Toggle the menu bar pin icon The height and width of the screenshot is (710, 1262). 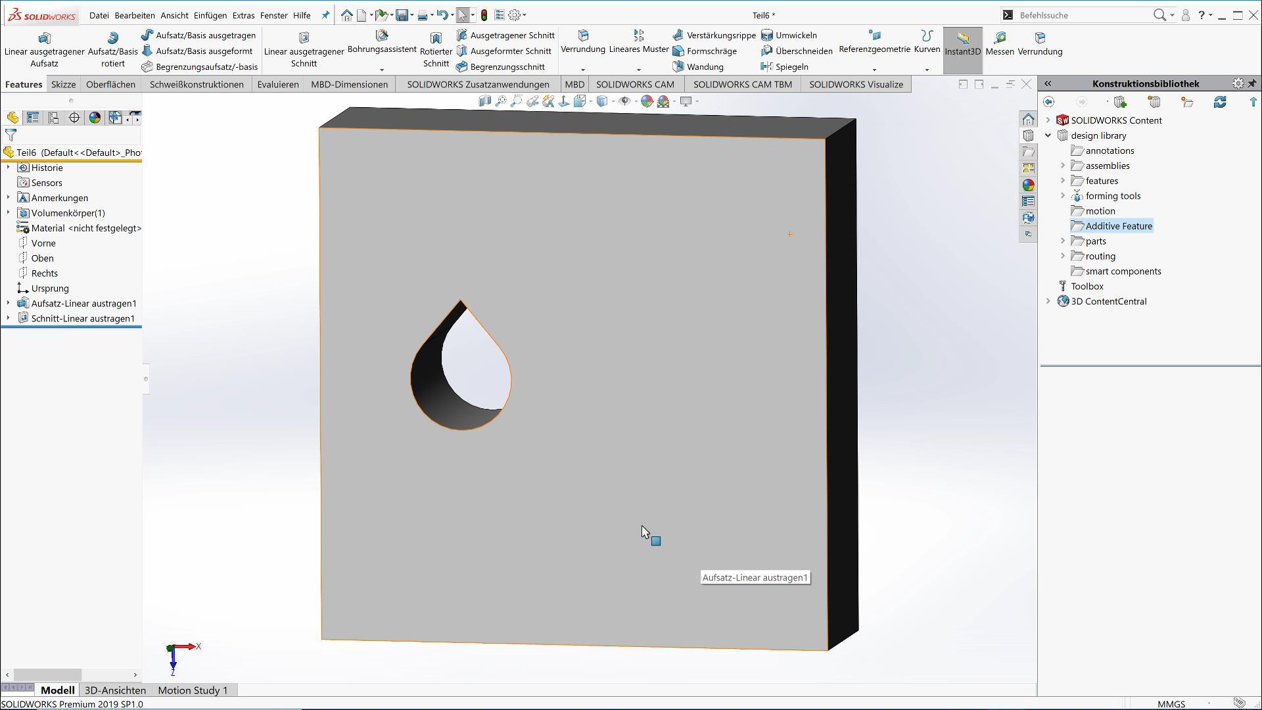coord(325,15)
